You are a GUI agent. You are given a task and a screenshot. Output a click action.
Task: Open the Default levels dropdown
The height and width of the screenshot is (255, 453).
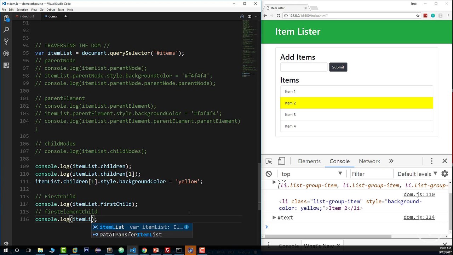point(417,174)
